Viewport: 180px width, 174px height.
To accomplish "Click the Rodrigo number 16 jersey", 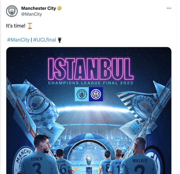I will click(64, 166).
